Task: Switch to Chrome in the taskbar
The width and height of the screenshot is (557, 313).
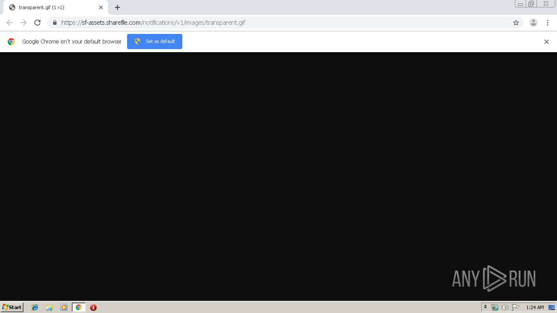Action: click(x=78, y=307)
